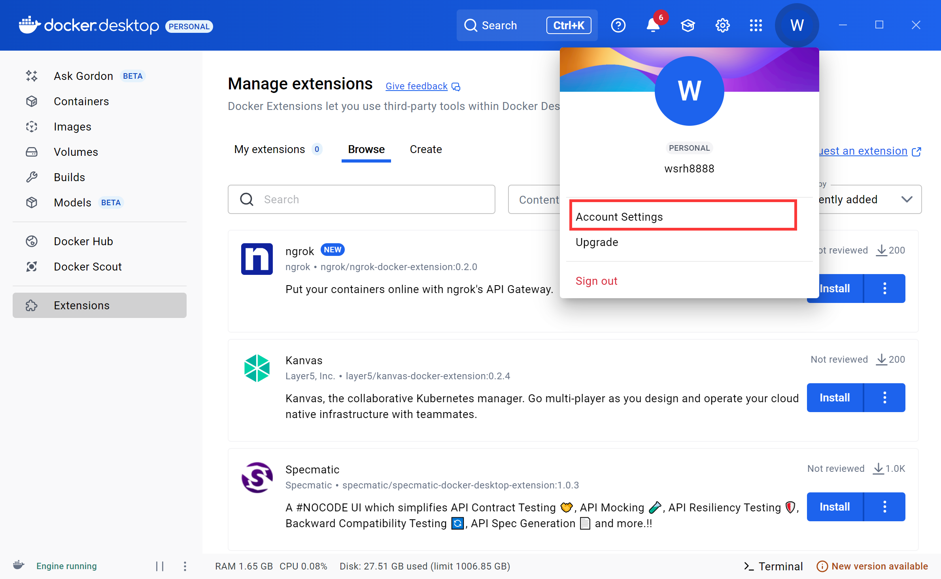Open Docker Desktop settings gear
This screenshot has height=579, width=941.
(722, 25)
